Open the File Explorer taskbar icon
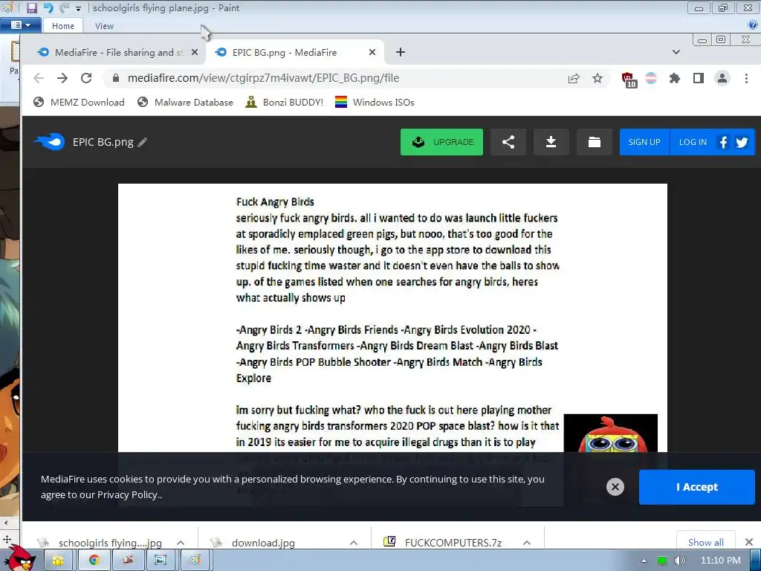The width and height of the screenshot is (761, 571). (x=58, y=561)
